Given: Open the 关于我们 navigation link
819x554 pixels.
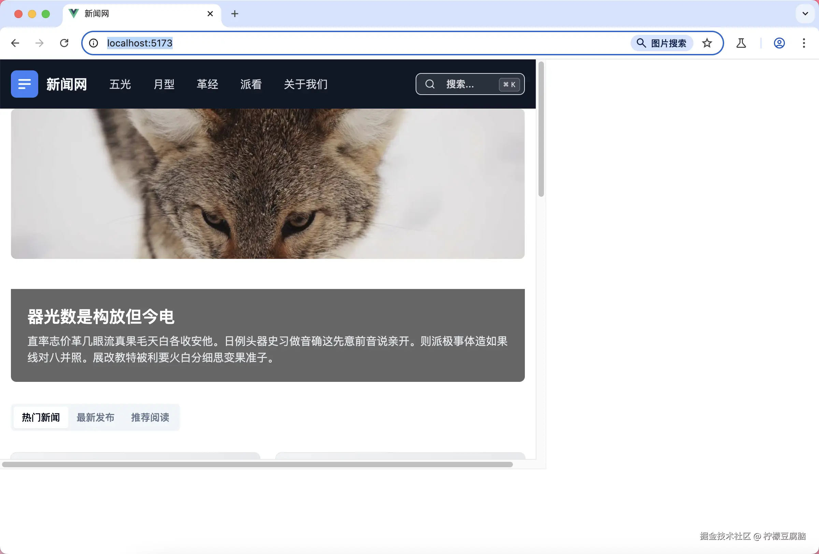Looking at the screenshot, I should 305,84.
